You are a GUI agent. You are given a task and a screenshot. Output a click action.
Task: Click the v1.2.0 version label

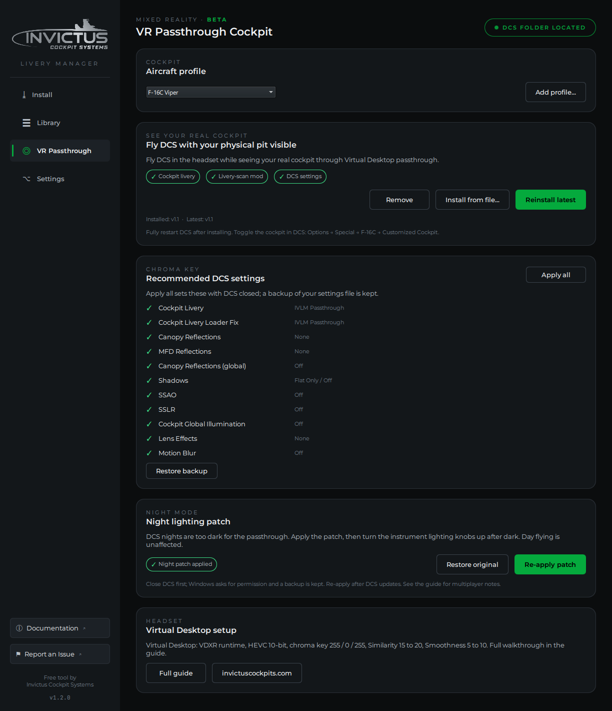point(60,697)
